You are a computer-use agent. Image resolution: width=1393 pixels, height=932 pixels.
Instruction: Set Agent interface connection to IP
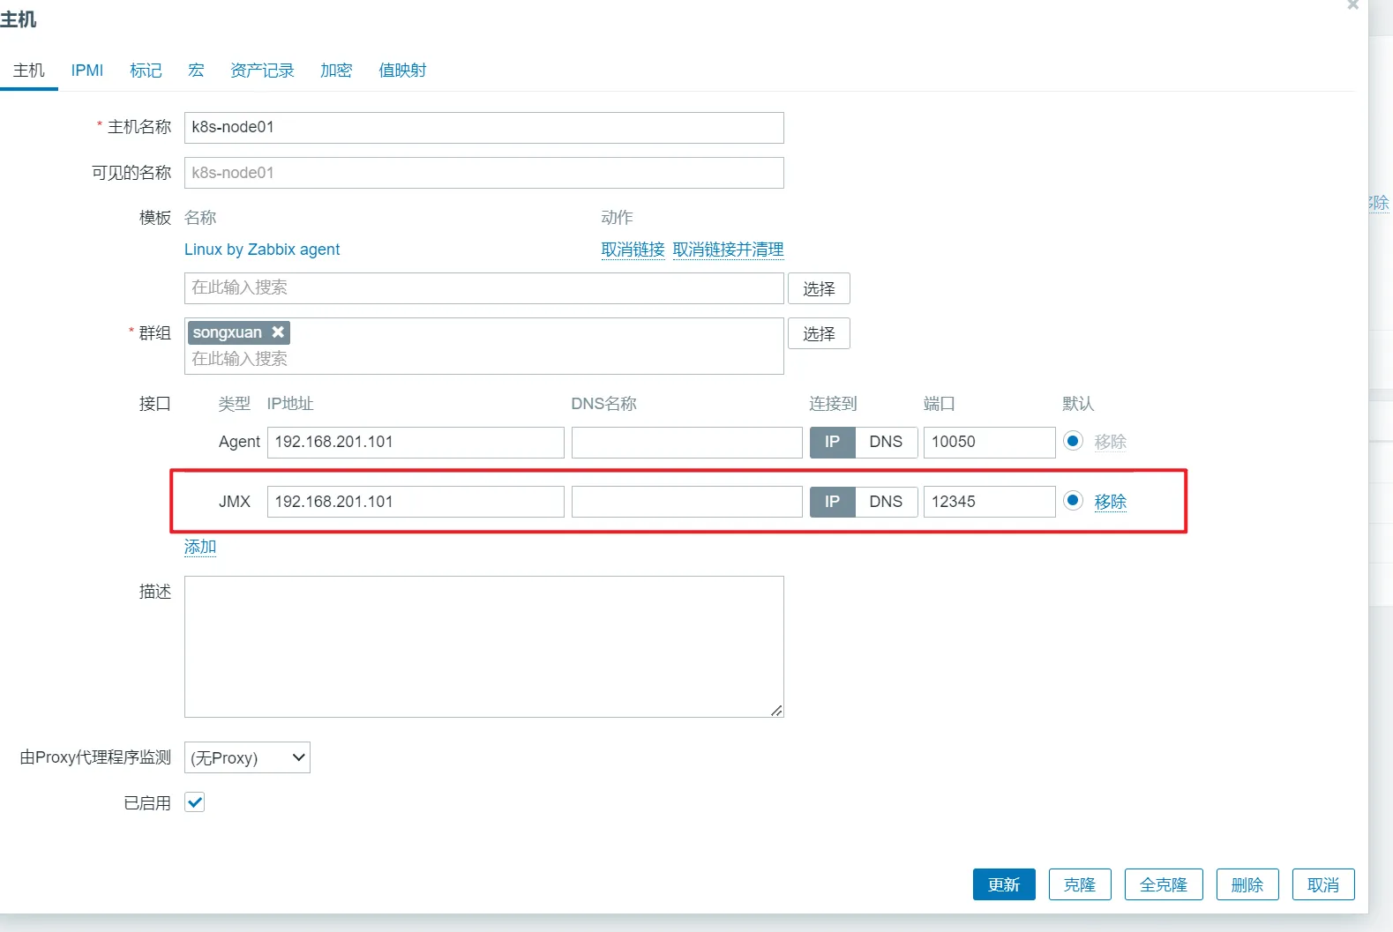coord(832,442)
